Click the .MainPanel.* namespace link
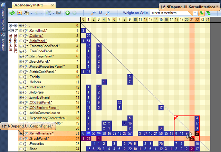221x152 pixels. point(38,41)
